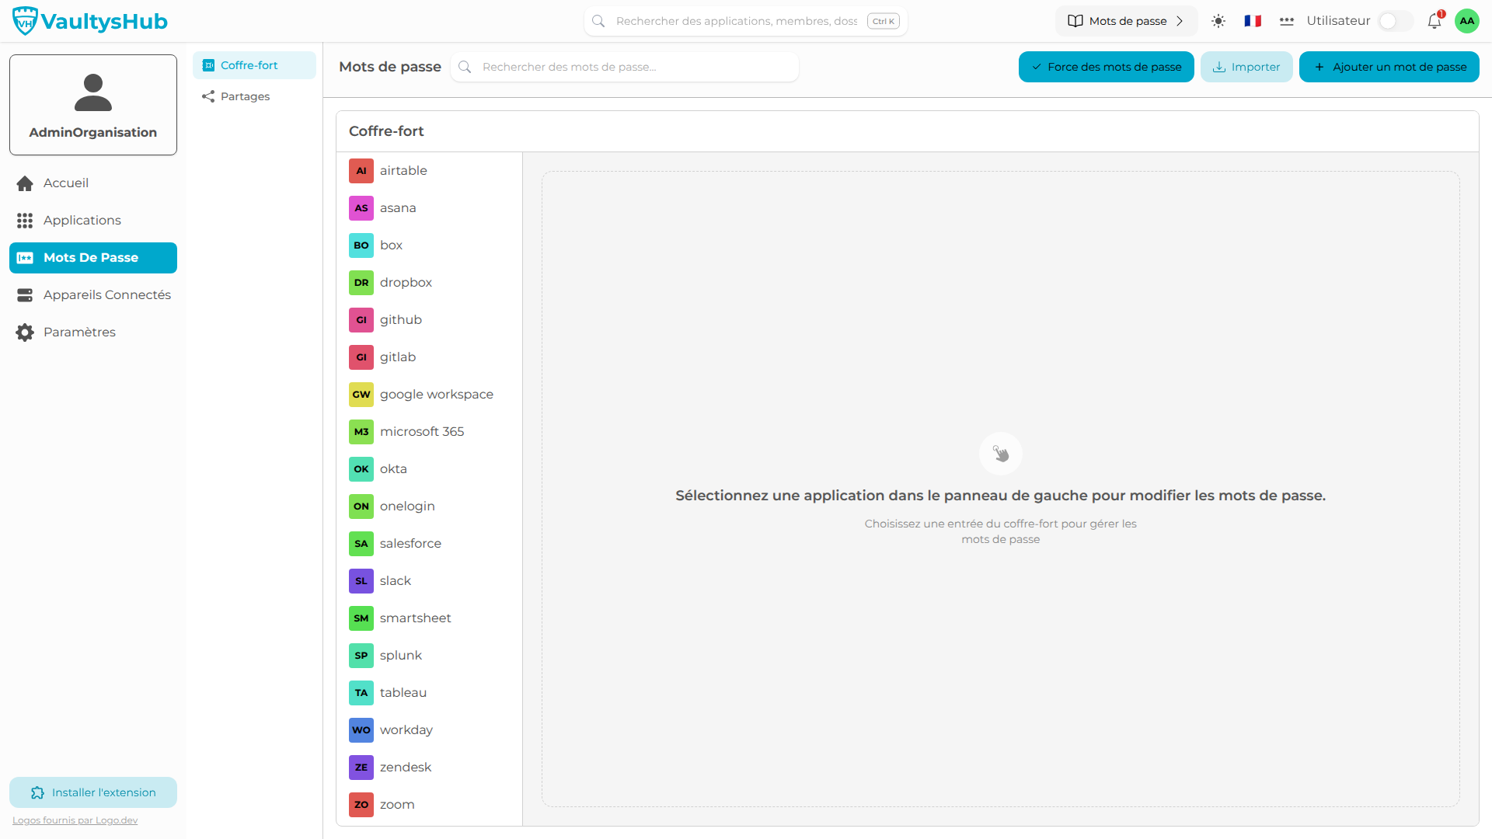Select the dropbox vault entry name
Screen dimensions: 1492x839
(x=406, y=283)
